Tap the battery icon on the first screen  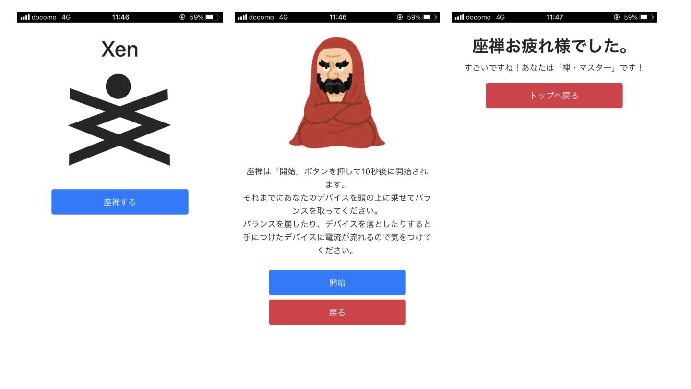(x=213, y=17)
